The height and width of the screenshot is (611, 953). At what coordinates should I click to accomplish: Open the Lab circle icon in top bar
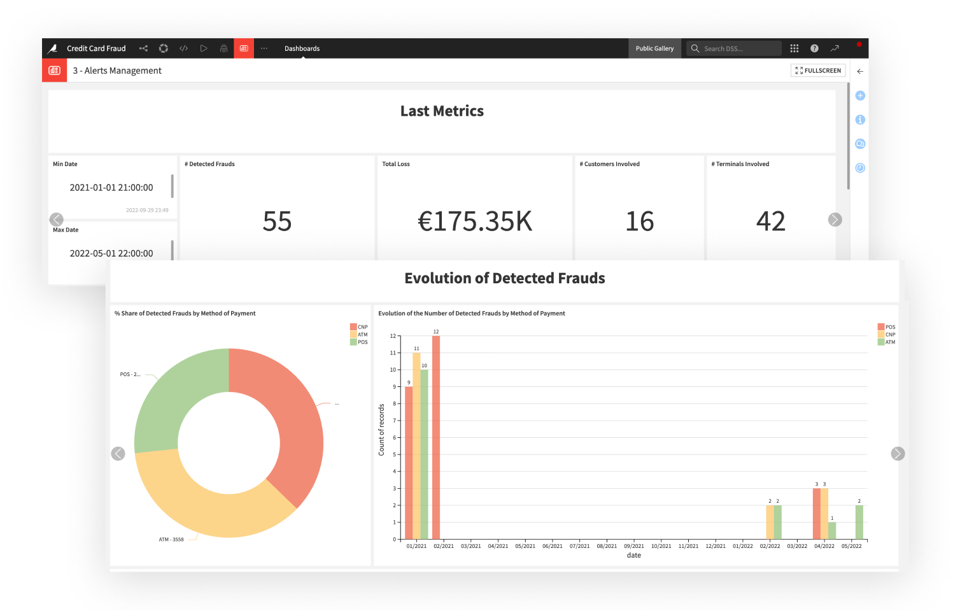point(164,48)
